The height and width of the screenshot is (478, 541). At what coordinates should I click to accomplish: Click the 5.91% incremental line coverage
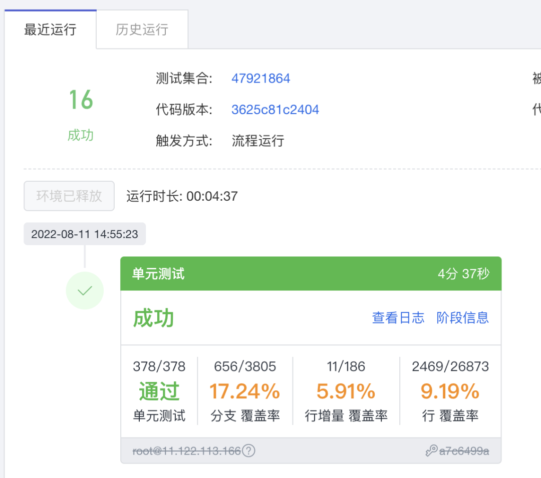346,391
